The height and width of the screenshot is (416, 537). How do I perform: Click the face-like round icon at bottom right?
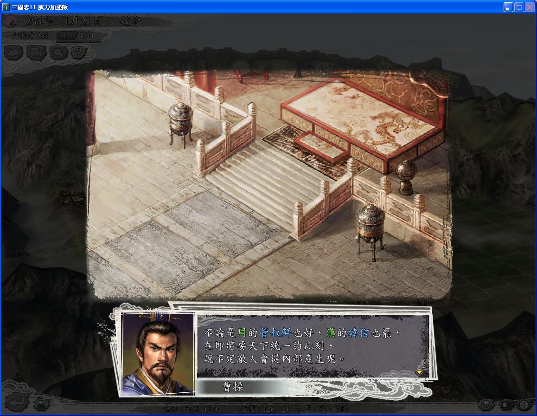(x=485, y=405)
